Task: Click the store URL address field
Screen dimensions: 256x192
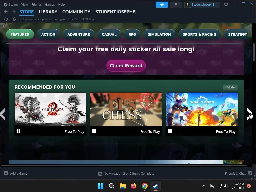Action: [x=56, y=19]
